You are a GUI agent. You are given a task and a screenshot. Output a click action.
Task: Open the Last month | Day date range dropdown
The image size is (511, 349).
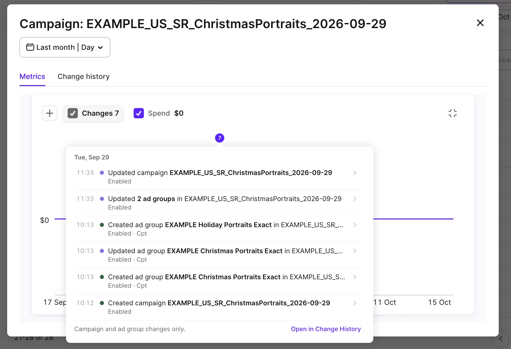[x=65, y=47]
